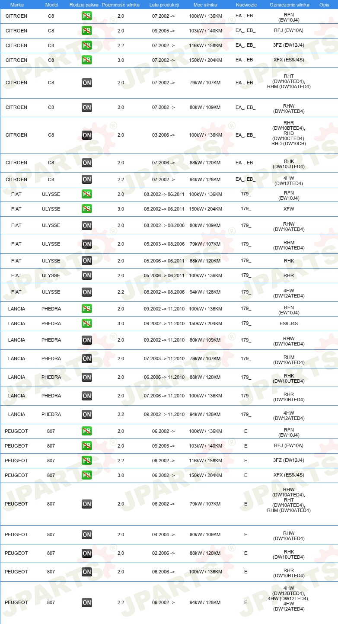This screenshot has width=338, height=624.
Task: Click the Marka column header
Action: coord(17,5)
